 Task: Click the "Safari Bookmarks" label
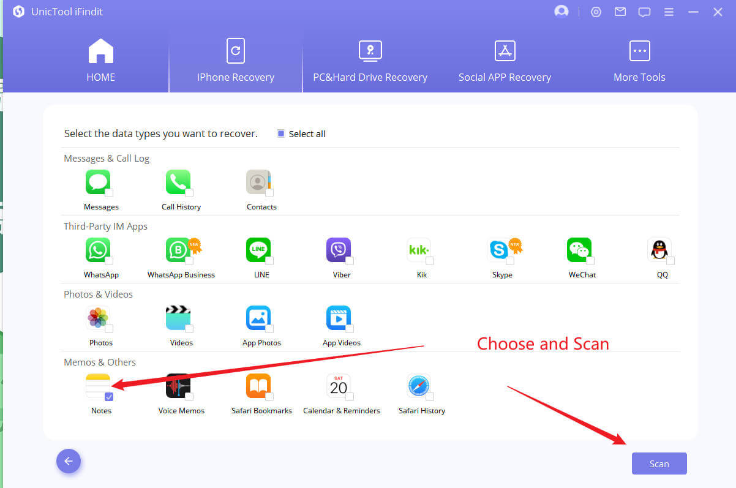[x=261, y=411]
